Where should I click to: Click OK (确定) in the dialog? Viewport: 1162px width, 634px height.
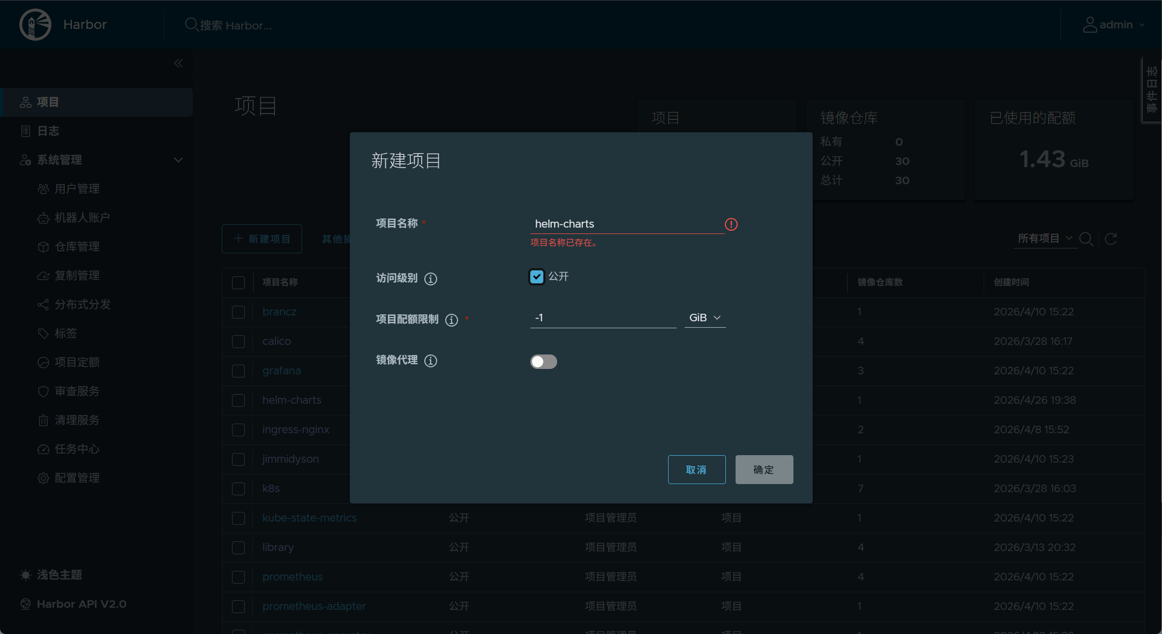764,470
